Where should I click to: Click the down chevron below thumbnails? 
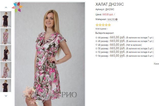click(6, 96)
